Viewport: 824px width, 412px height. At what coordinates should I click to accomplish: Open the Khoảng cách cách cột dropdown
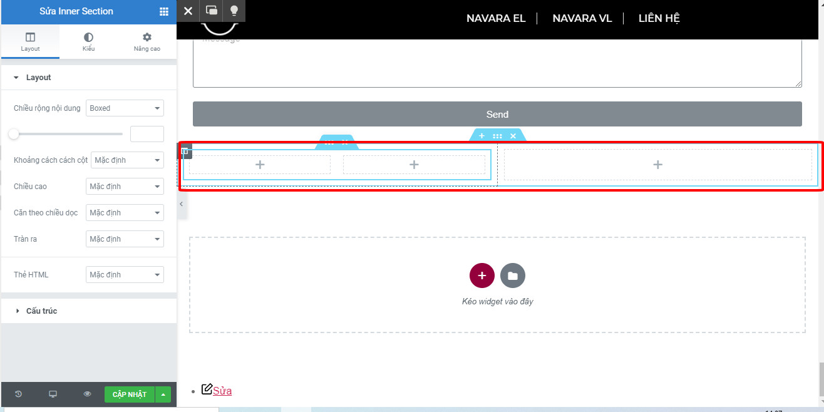pos(127,160)
